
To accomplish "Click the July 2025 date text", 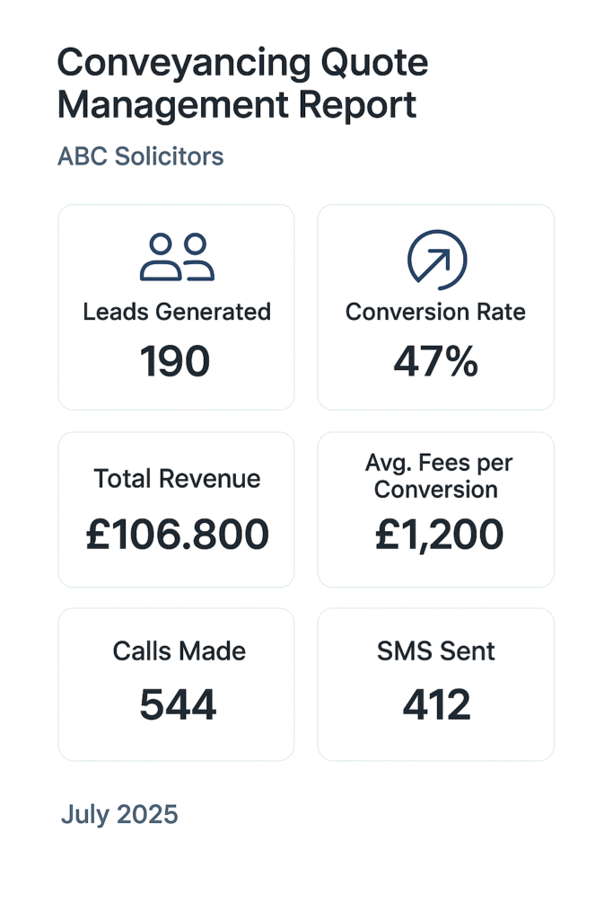I will click(x=119, y=815).
